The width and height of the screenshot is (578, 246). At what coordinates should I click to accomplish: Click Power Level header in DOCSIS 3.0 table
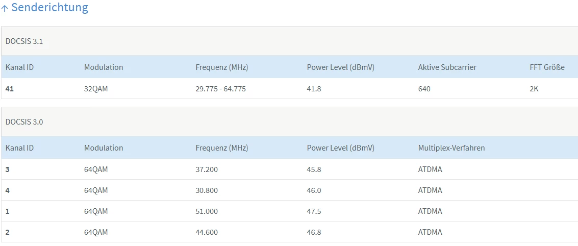[340, 148]
